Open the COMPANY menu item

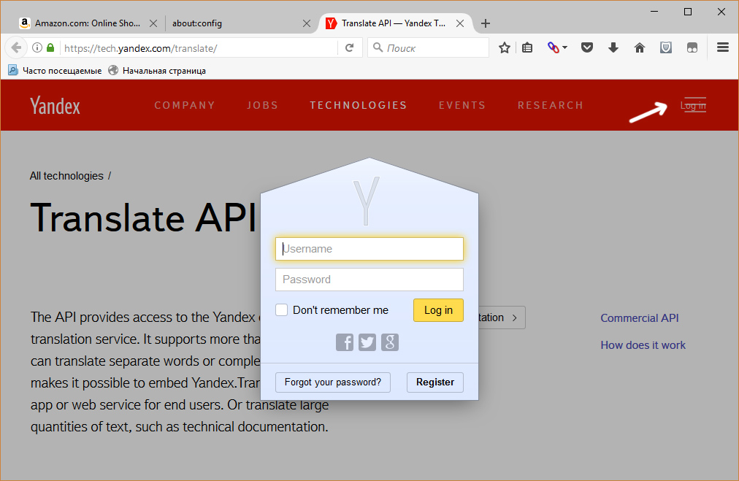pos(185,105)
